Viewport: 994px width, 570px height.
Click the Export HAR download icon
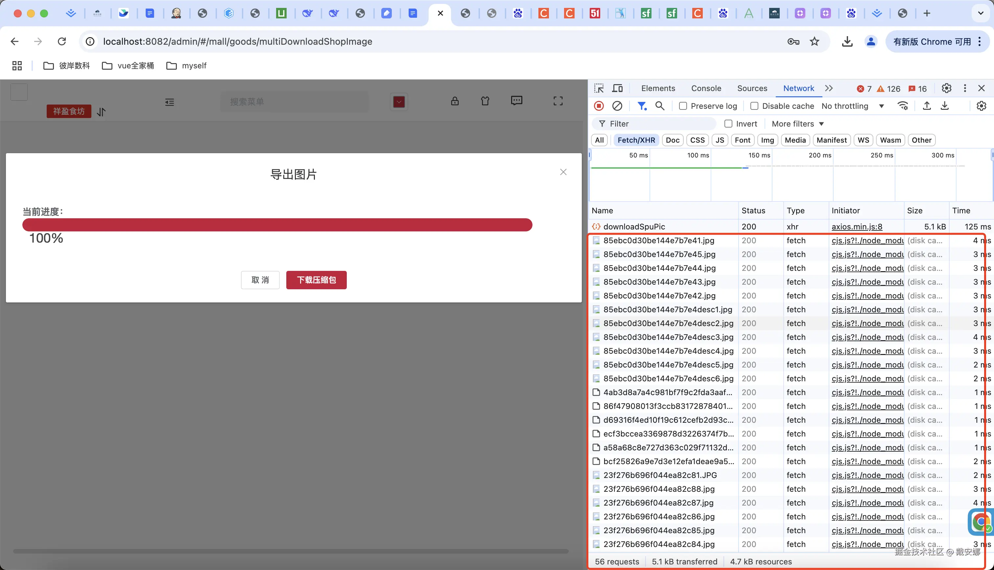945,106
